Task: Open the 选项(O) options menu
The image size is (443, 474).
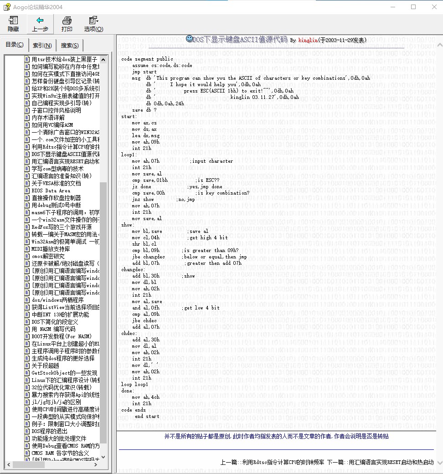Action: 93,24
